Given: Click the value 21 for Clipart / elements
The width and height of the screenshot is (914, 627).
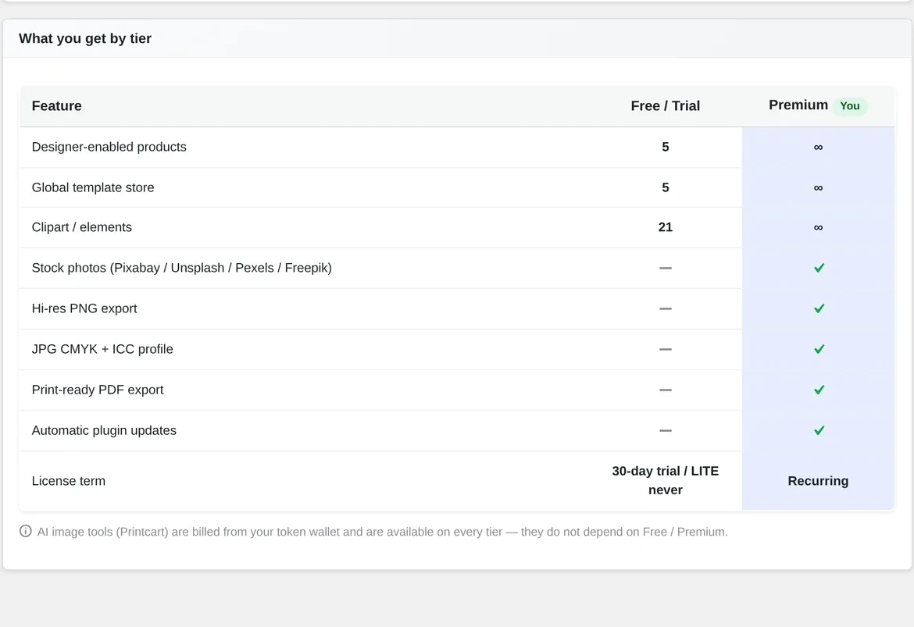Looking at the screenshot, I should click(665, 227).
